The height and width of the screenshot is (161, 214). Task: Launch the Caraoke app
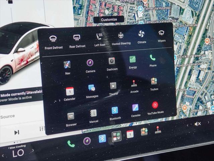[135, 110]
